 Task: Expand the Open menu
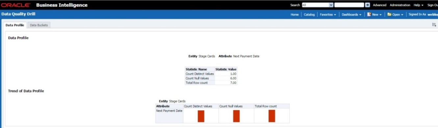pos(395,14)
